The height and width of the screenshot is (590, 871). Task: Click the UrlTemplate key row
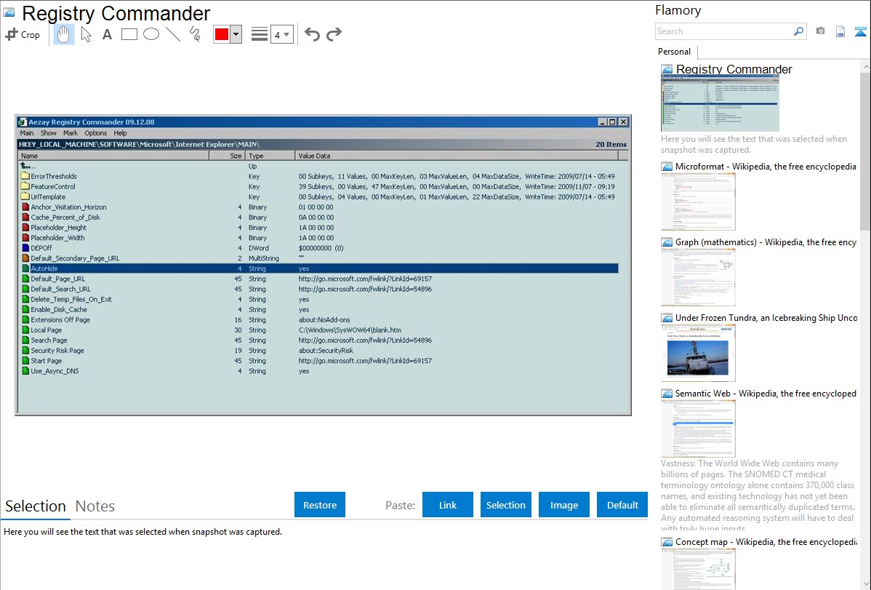(318, 197)
